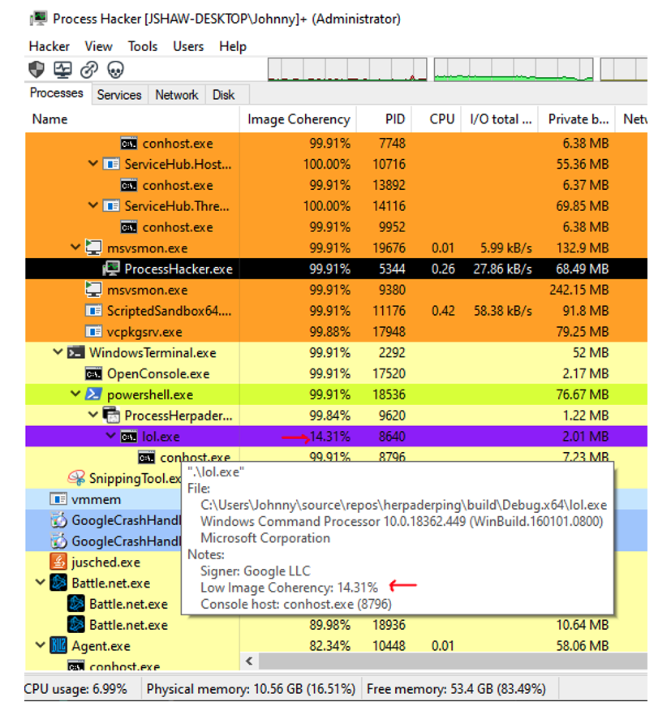Collapse the Agent.exe process tree

tap(40, 644)
